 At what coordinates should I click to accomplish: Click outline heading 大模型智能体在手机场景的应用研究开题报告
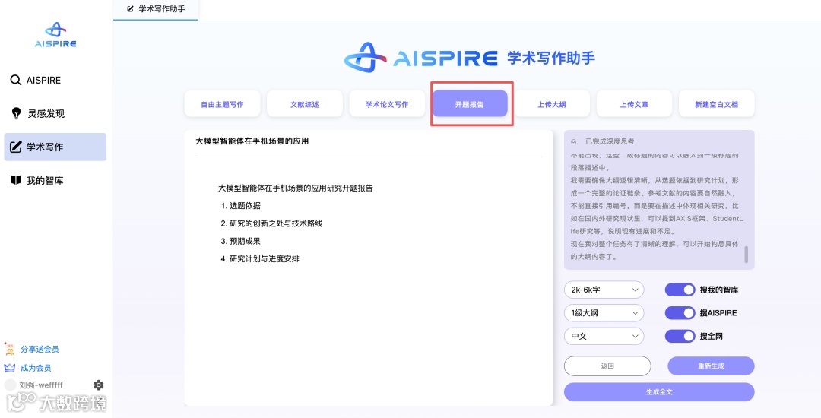point(295,188)
